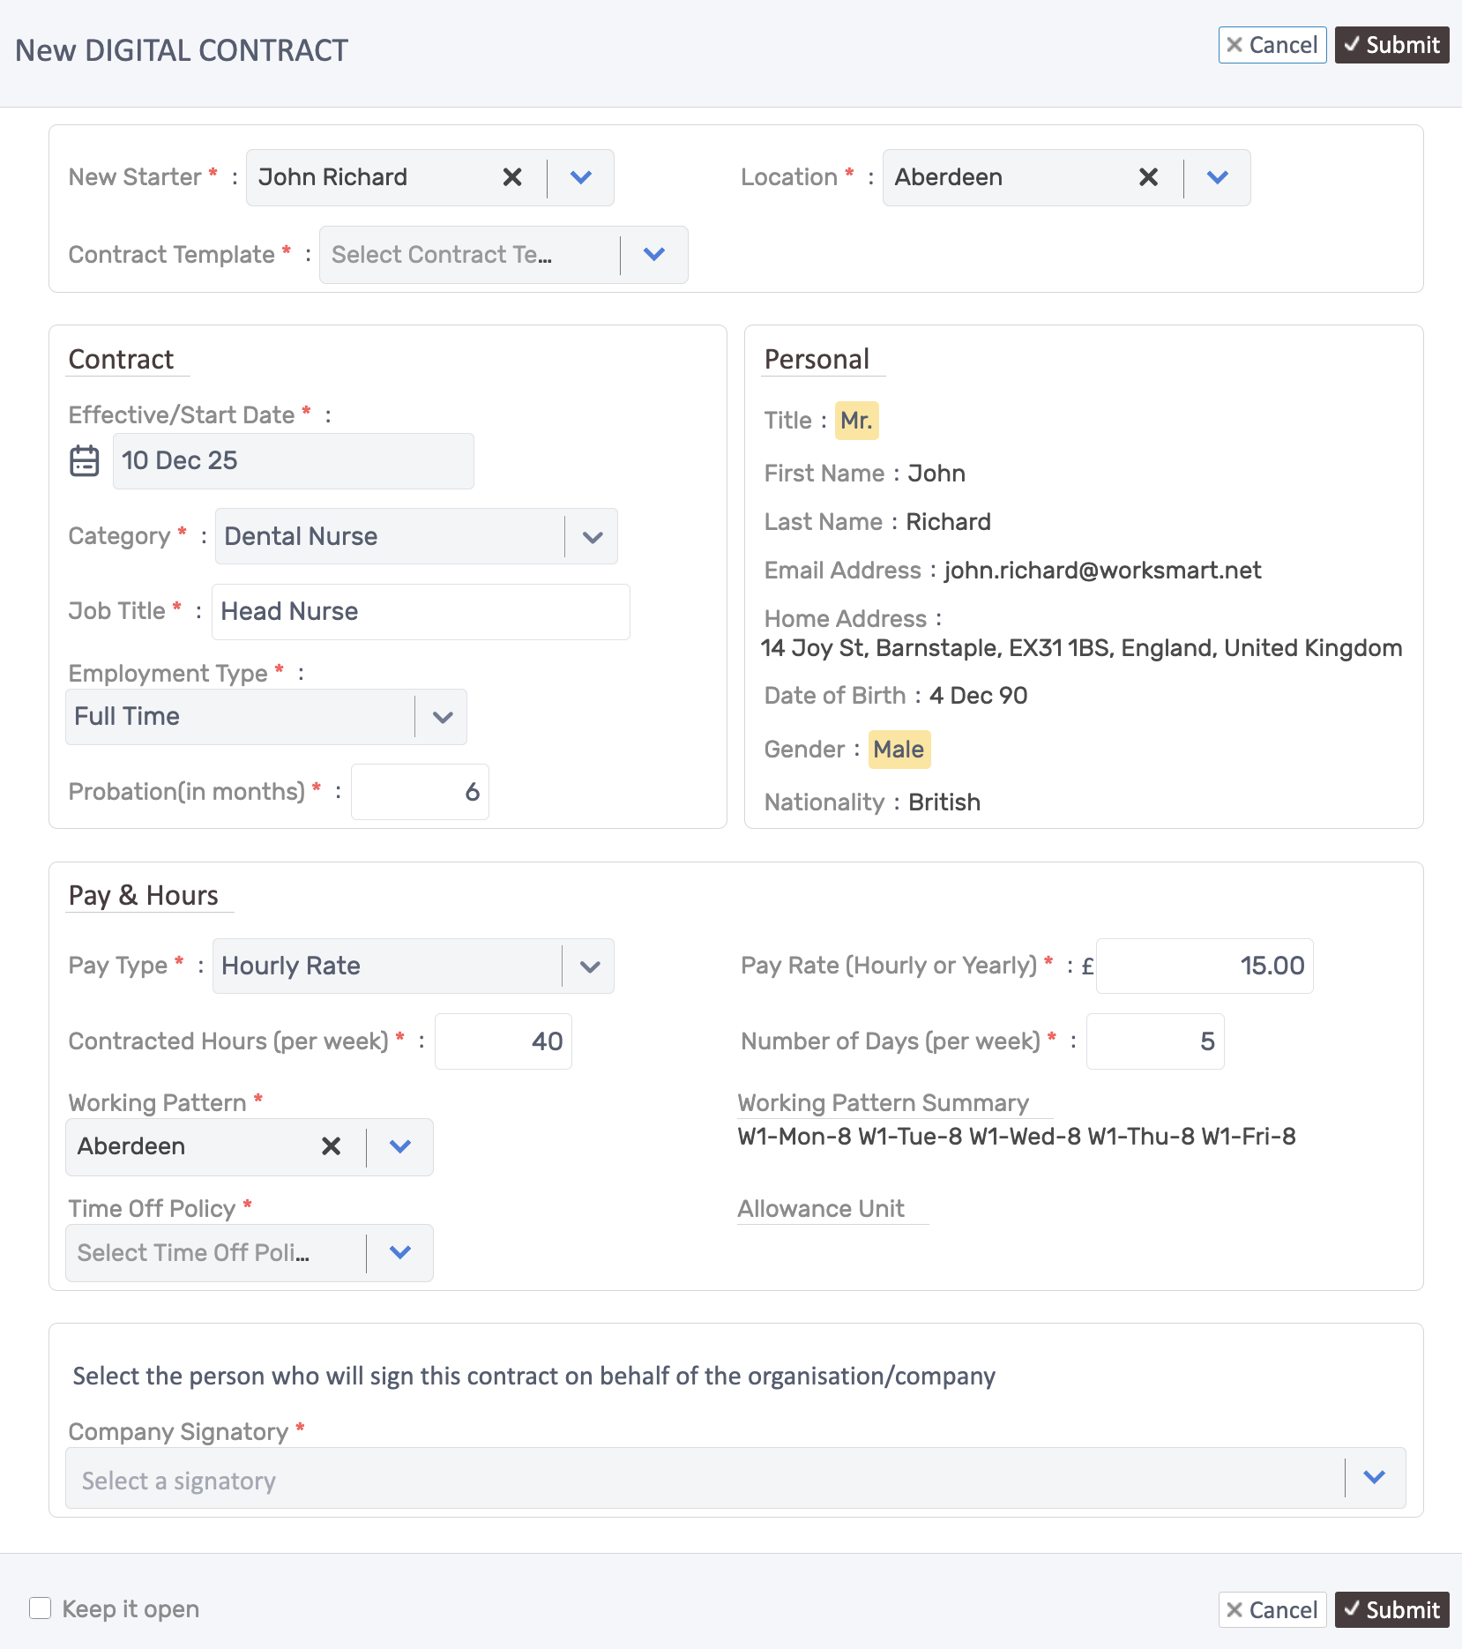
Task: Open the Category dropdown showing Dental Nurse
Action: (x=590, y=536)
